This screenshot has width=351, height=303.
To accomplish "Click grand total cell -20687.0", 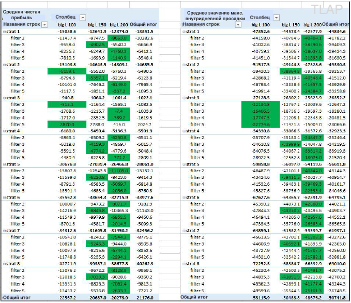I will pyautogui.click(x=97, y=298).
